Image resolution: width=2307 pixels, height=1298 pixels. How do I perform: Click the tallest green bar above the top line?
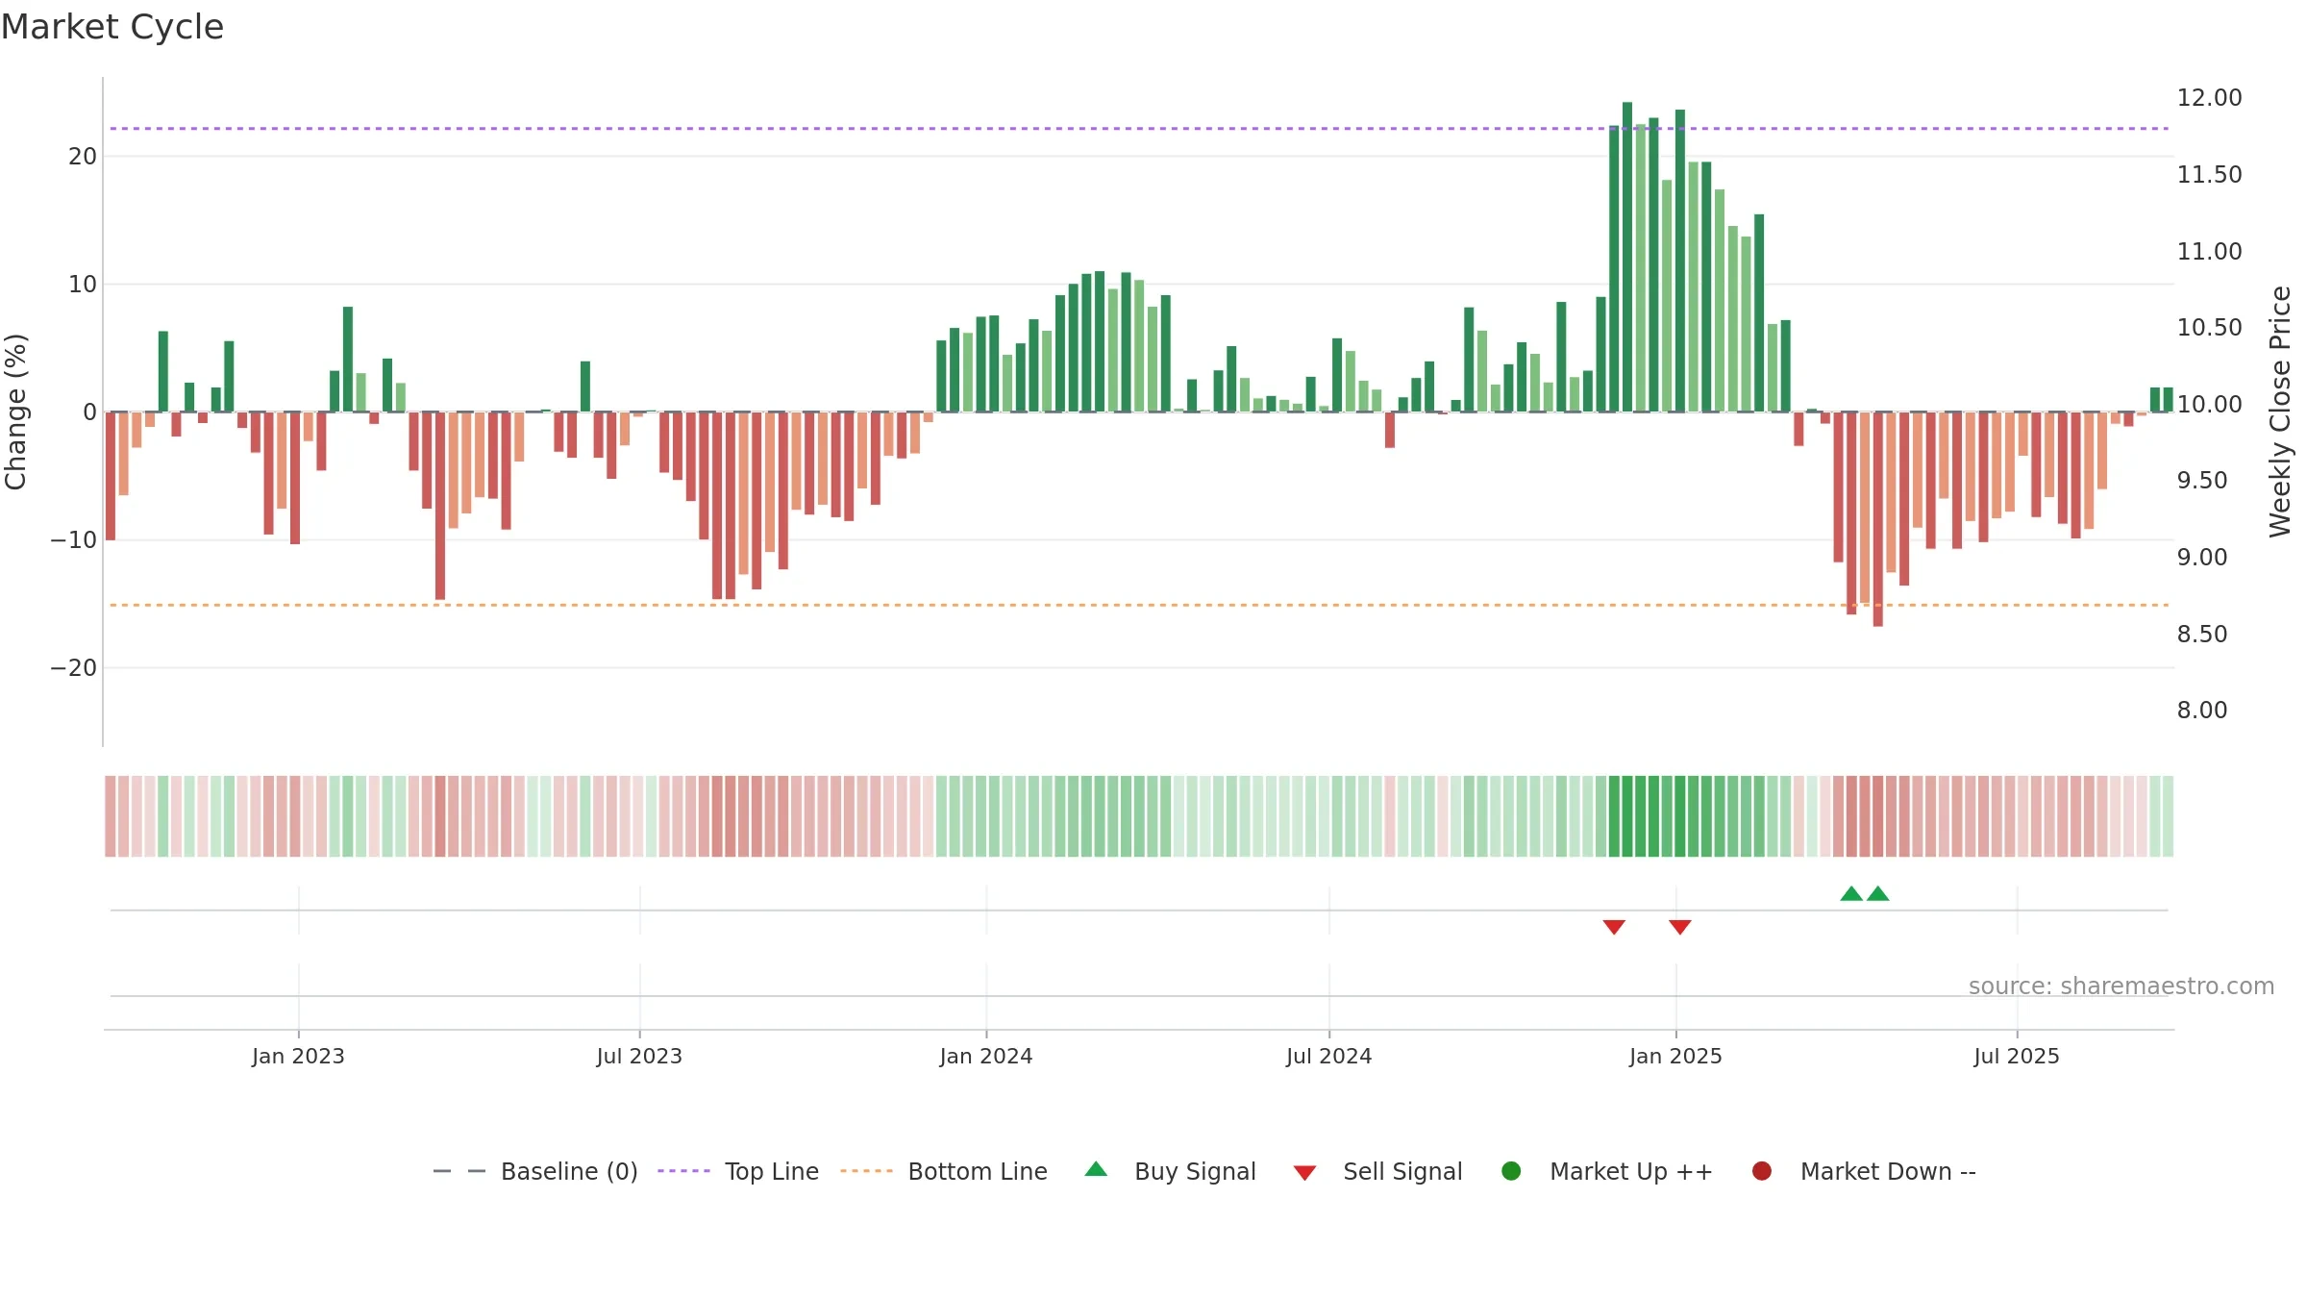tap(1627, 257)
